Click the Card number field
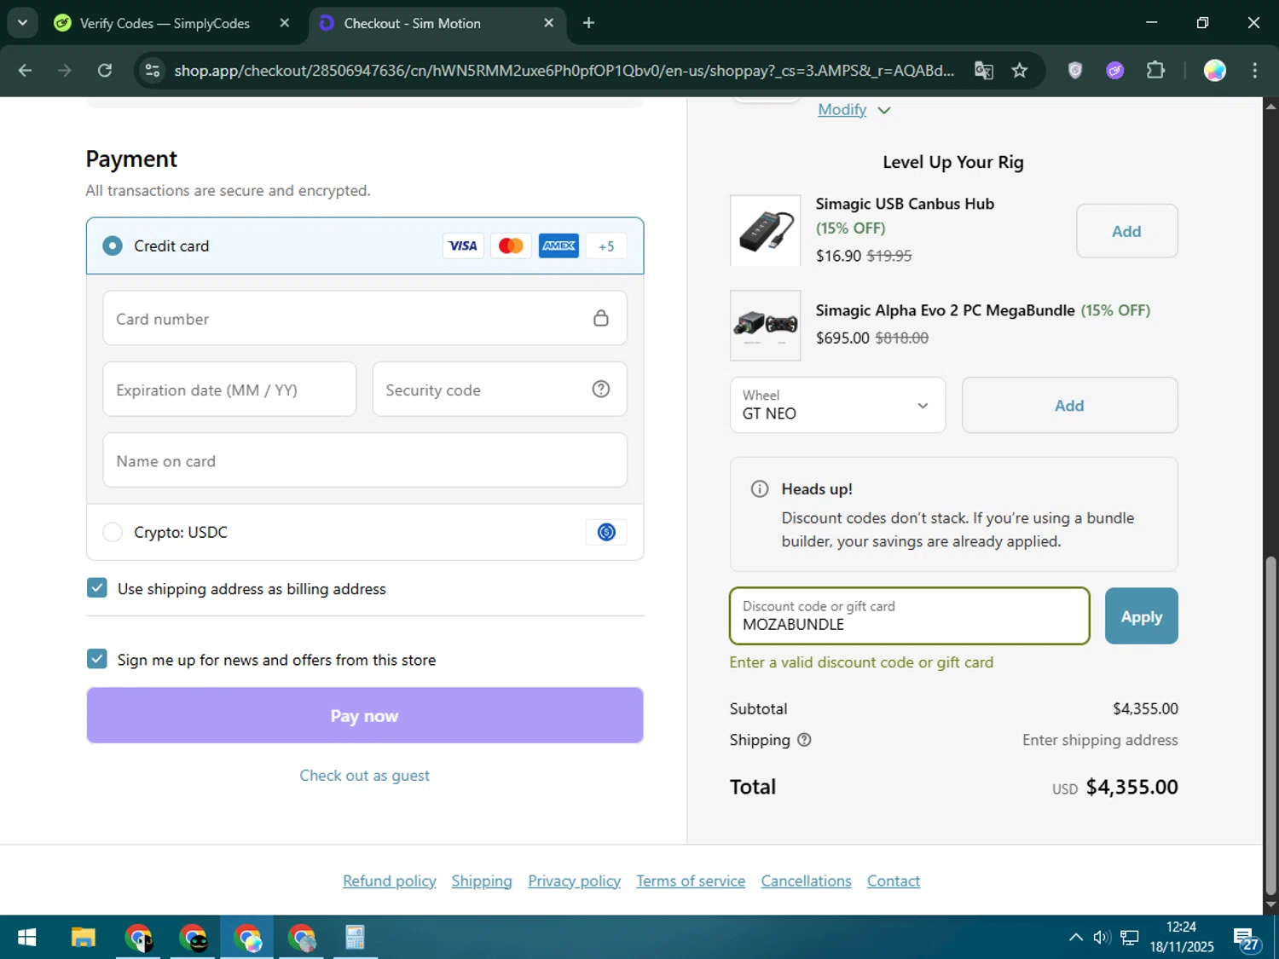 tap(365, 318)
